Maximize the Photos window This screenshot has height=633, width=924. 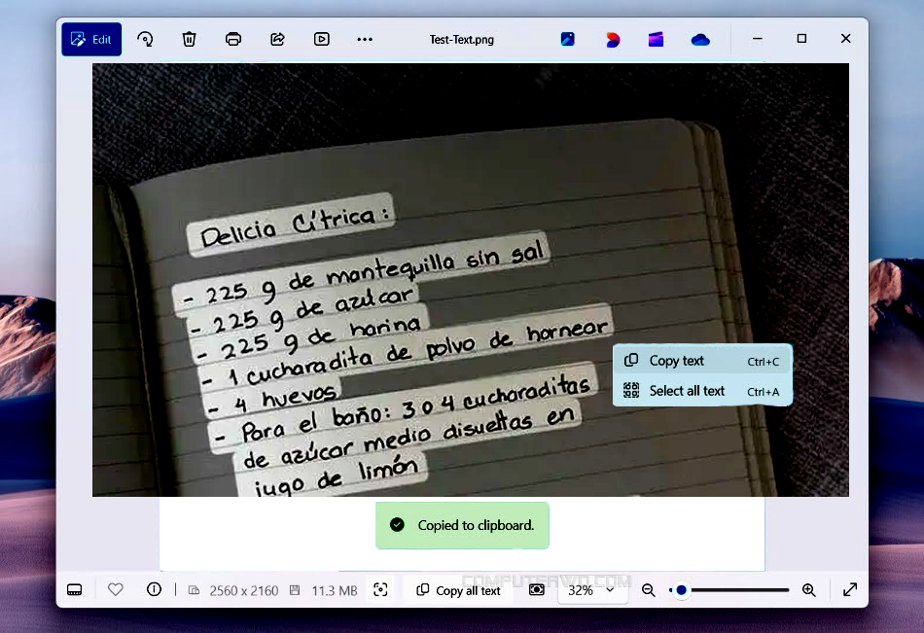[x=802, y=39]
